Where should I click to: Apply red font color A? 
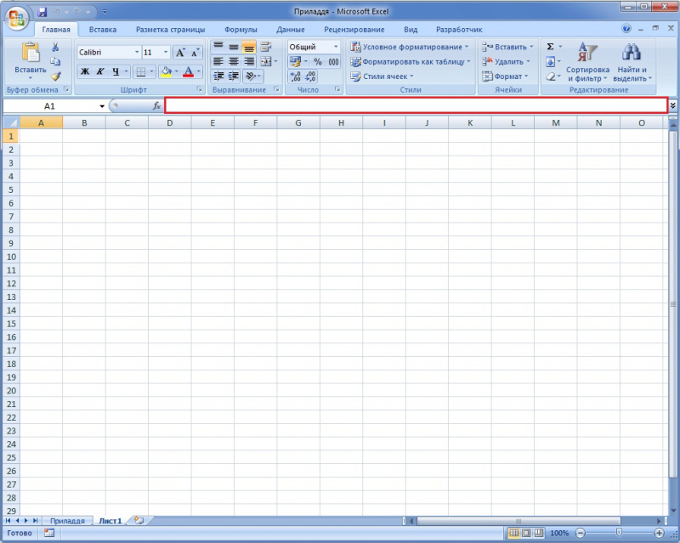coord(188,71)
